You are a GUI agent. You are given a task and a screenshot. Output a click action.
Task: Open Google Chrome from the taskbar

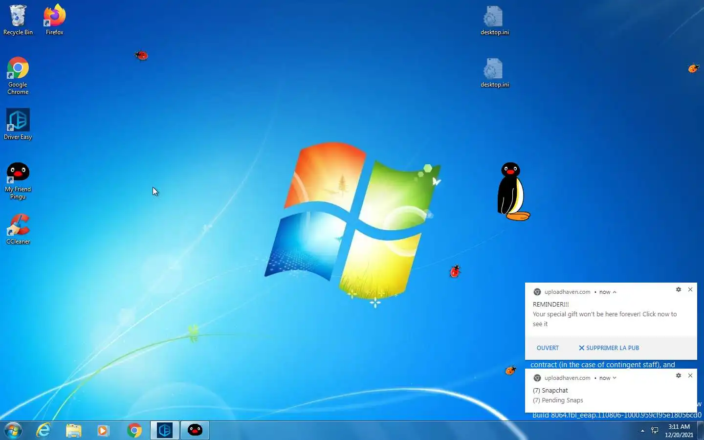134,430
